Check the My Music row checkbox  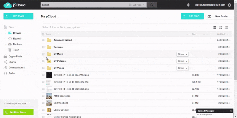tap(43, 54)
